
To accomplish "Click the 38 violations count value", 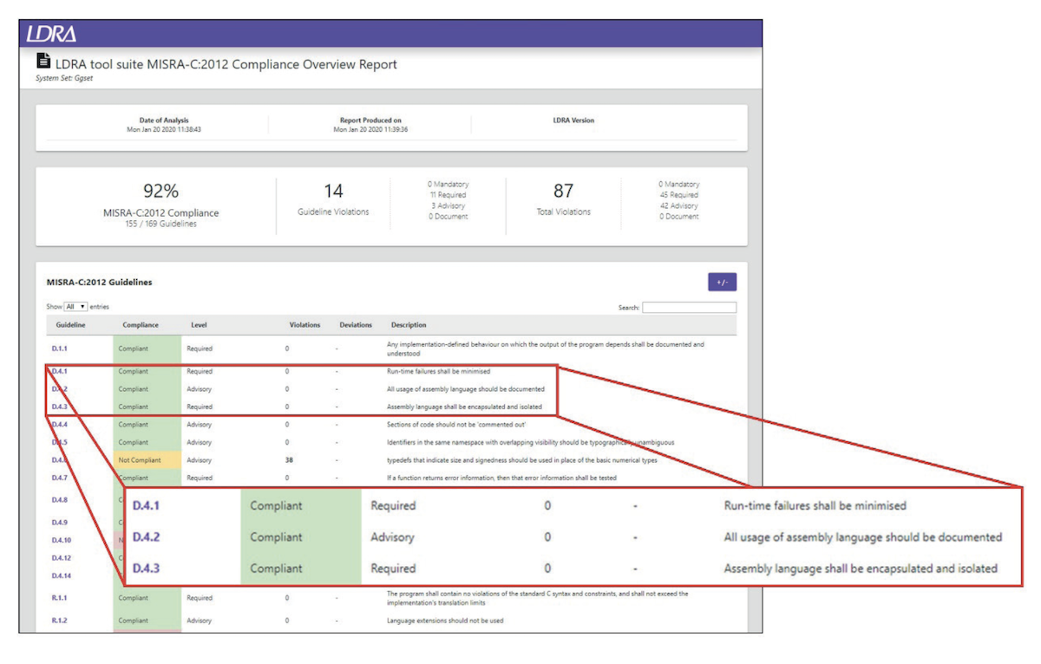I will (x=289, y=460).
